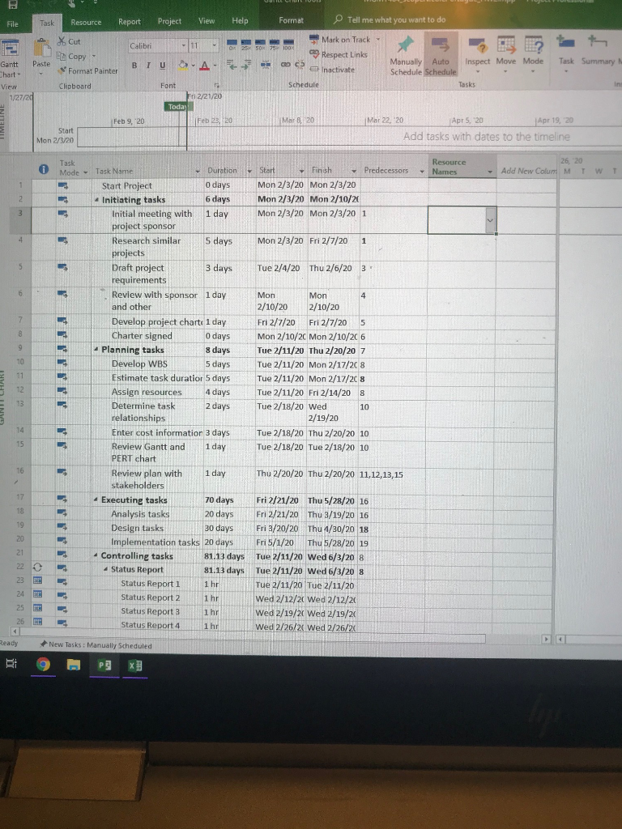Switch to the Project tab
622x829 pixels.
pyautogui.click(x=169, y=21)
